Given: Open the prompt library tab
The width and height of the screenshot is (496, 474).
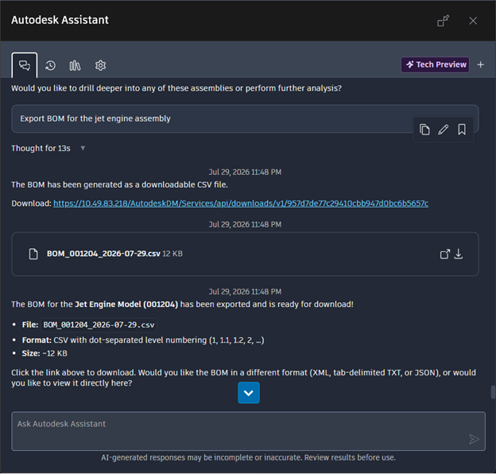Looking at the screenshot, I should 75,65.
